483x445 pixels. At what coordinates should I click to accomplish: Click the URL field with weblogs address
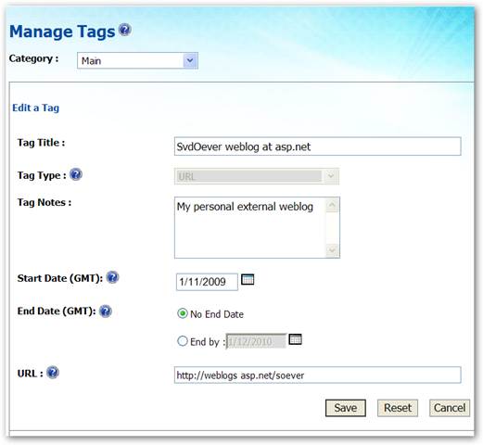click(x=318, y=375)
